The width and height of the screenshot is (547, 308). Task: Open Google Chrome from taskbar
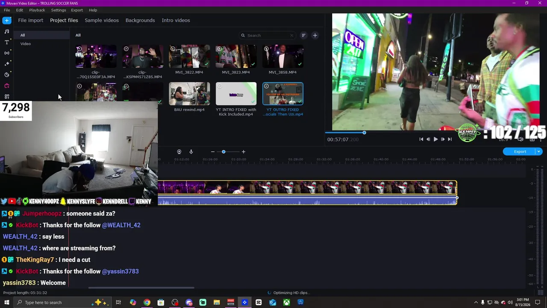point(147,302)
